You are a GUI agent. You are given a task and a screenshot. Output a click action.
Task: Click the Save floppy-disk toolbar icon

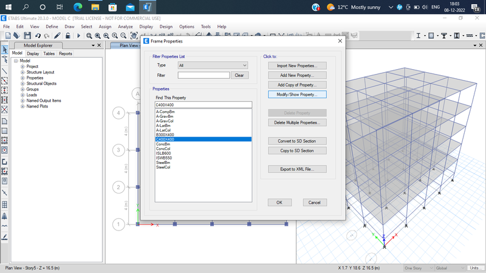pos(27,36)
